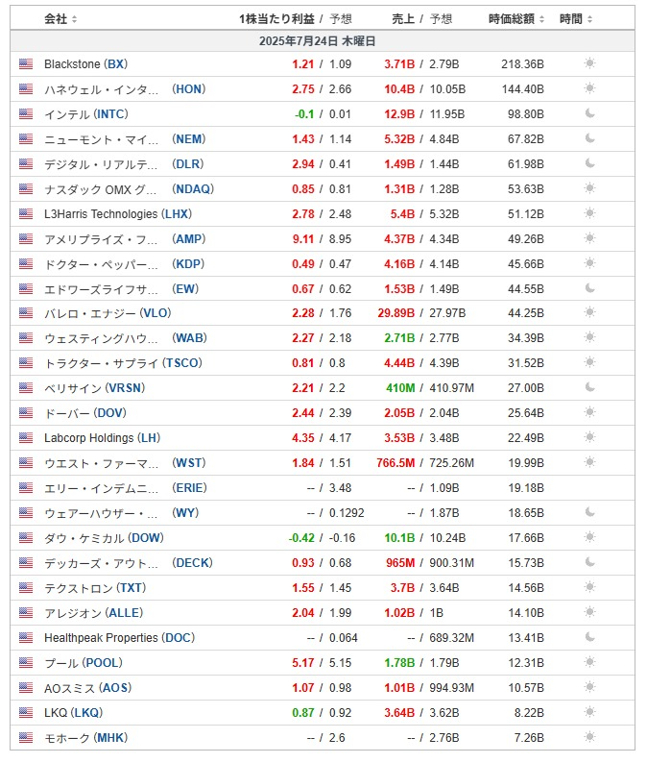Sort by 時価総額 column arrows
The width and height of the screenshot is (647, 763).
(x=541, y=19)
